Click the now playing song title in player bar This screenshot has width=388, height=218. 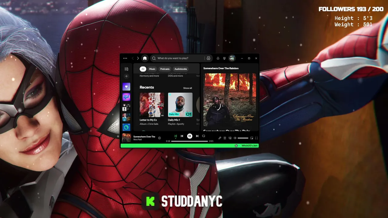coord(144,137)
